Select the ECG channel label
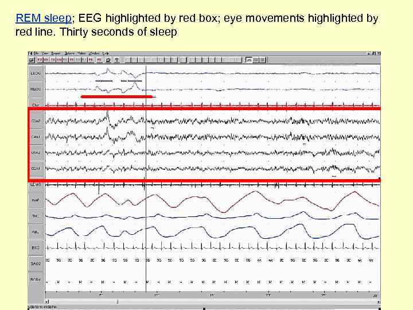The height and width of the screenshot is (310, 413). click(x=36, y=248)
